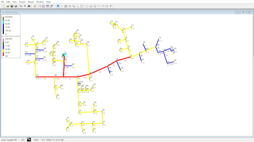Open the Help menu
Viewport: 254px width, 142px height.
click(x=48, y=2)
